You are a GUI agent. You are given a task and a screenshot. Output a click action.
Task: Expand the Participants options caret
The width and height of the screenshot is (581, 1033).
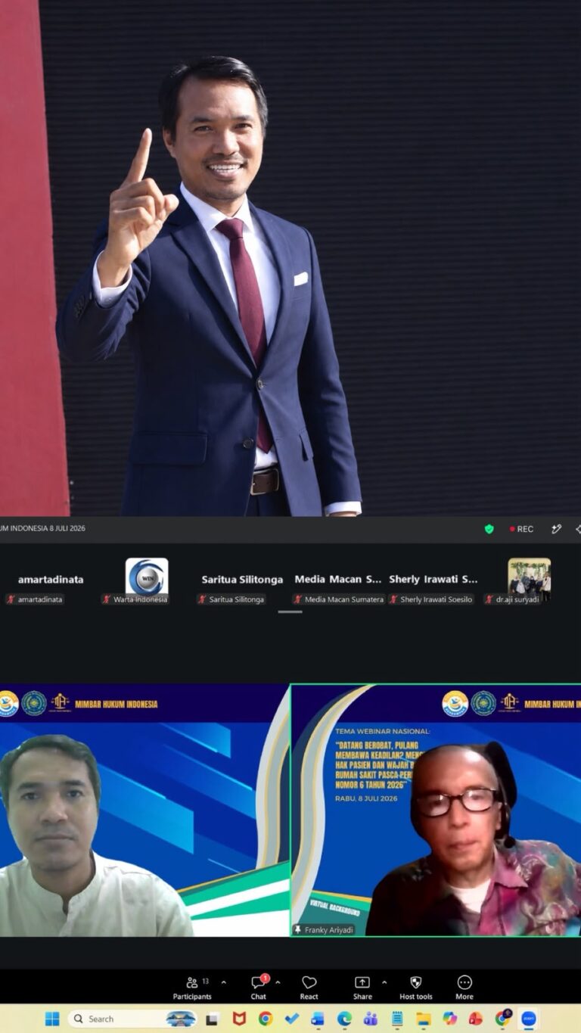click(x=223, y=982)
